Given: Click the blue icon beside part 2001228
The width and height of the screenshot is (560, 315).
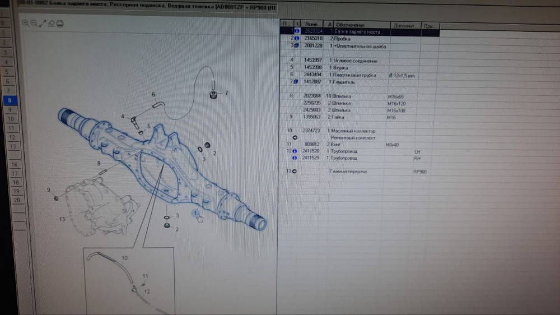Looking at the screenshot, I should (296, 45).
